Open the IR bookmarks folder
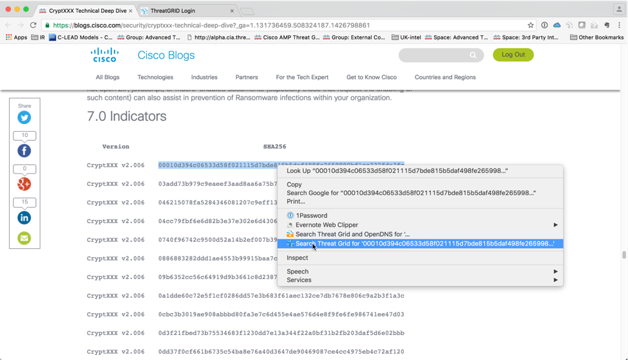The width and height of the screenshot is (628, 360). click(38, 37)
